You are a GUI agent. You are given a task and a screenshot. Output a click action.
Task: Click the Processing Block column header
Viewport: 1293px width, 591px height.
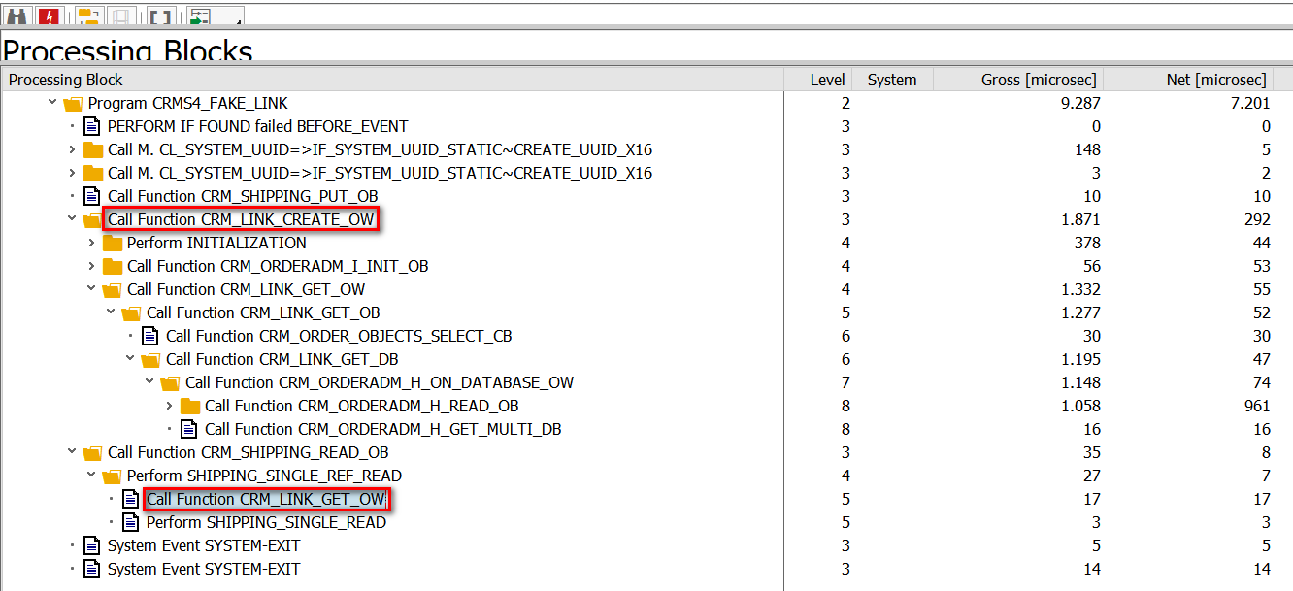tap(392, 80)
